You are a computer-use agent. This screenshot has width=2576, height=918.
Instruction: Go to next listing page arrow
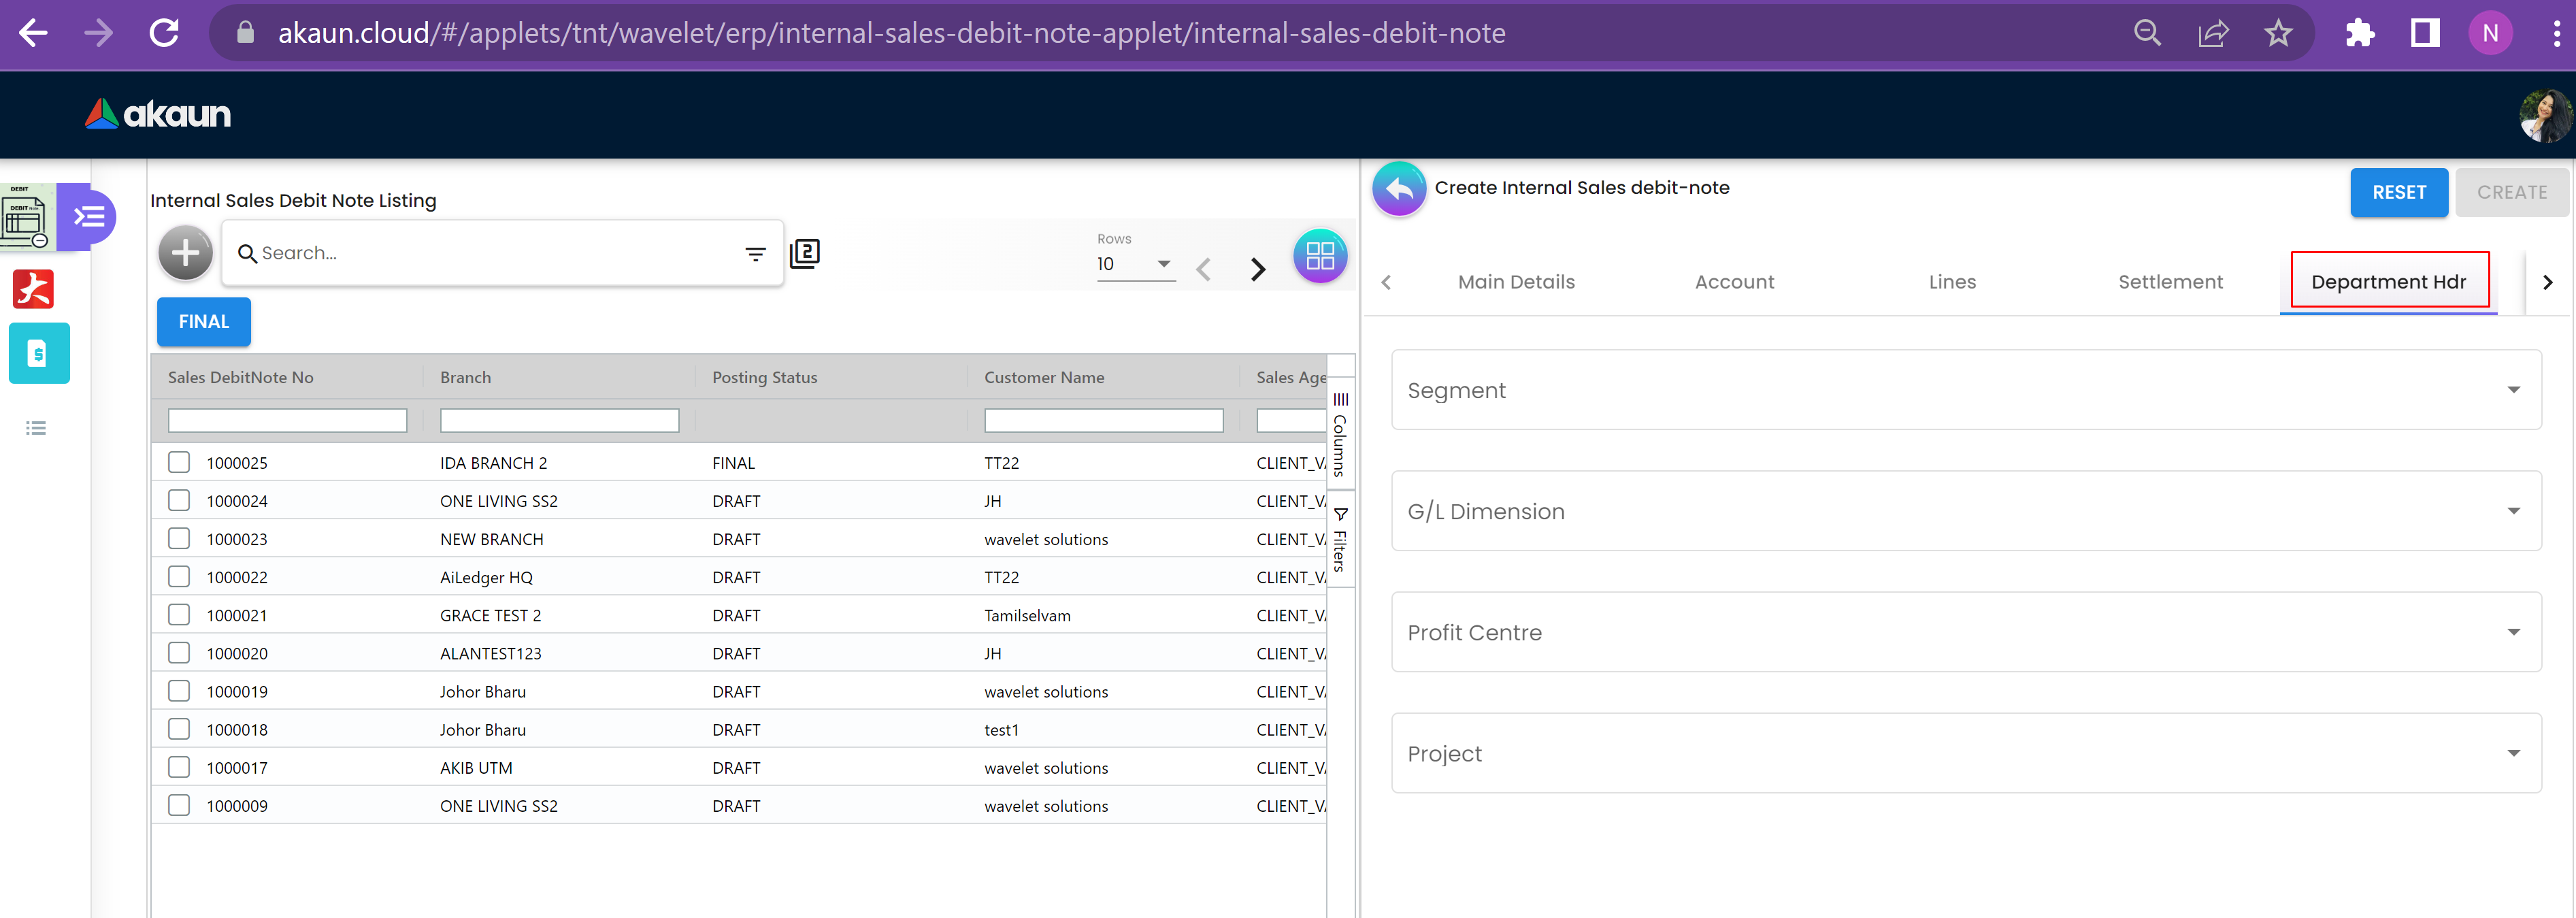[x=1258, y=269]
